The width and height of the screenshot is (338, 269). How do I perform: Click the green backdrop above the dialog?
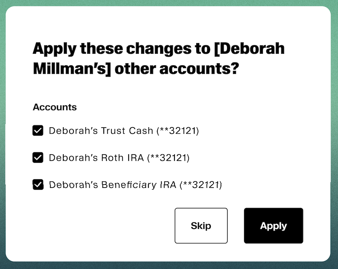tap(169, 3)
